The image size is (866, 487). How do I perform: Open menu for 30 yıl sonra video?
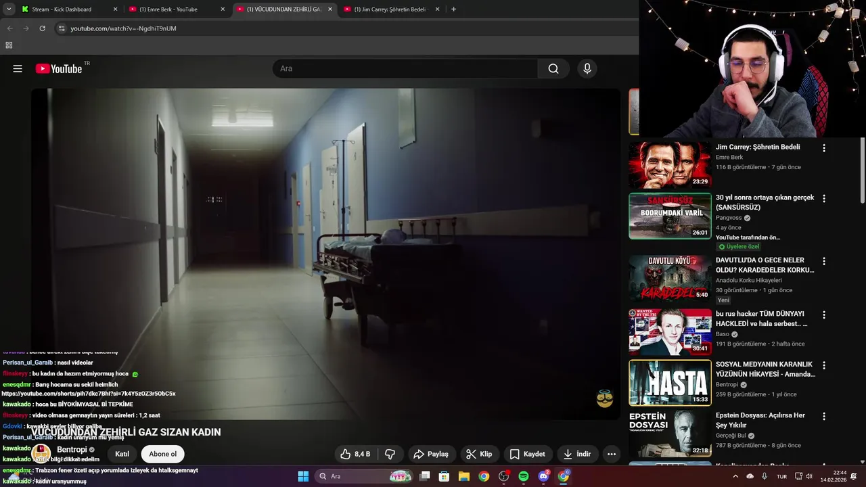point(824,199)
